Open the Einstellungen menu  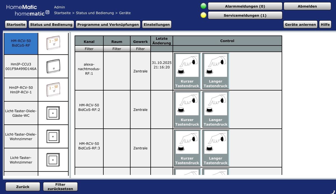(157, 24)
